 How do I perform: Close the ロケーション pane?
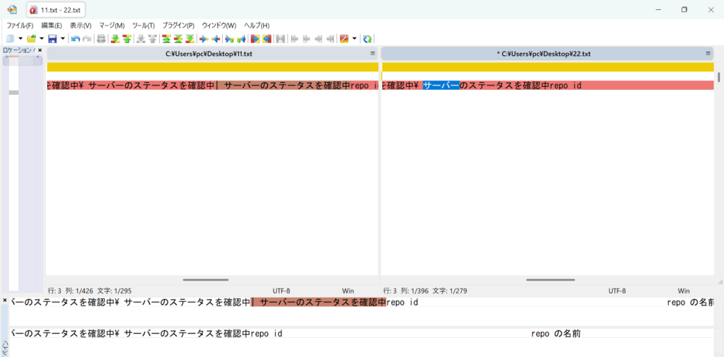point(40,50)
